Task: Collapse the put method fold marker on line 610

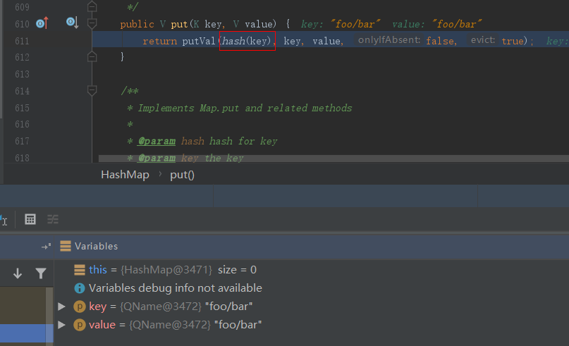Action: click(x=92, y=24)
